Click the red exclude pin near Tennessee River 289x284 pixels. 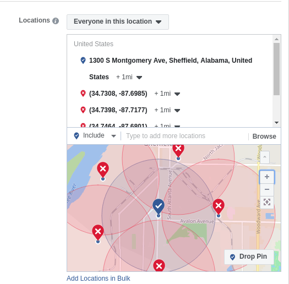pos(103,170)
